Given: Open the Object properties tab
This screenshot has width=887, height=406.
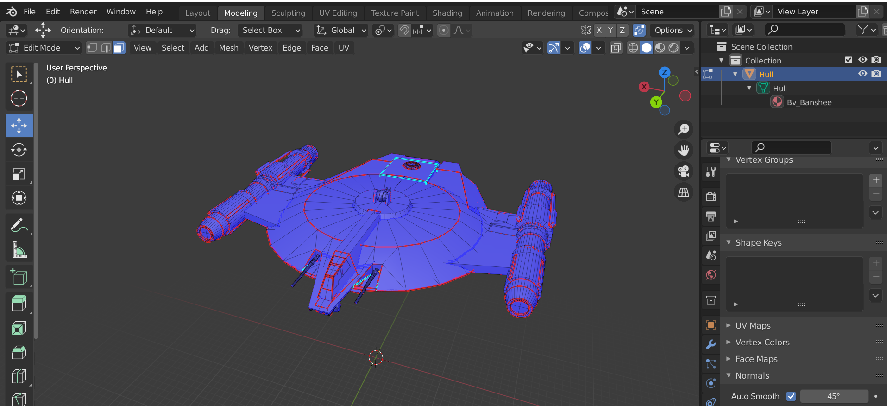Looking at the screenshot, I should (x=711, y=325).
